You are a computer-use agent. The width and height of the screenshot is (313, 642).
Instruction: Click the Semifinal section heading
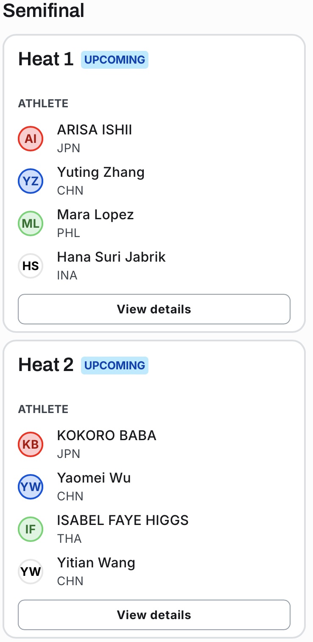coord(44,11)
